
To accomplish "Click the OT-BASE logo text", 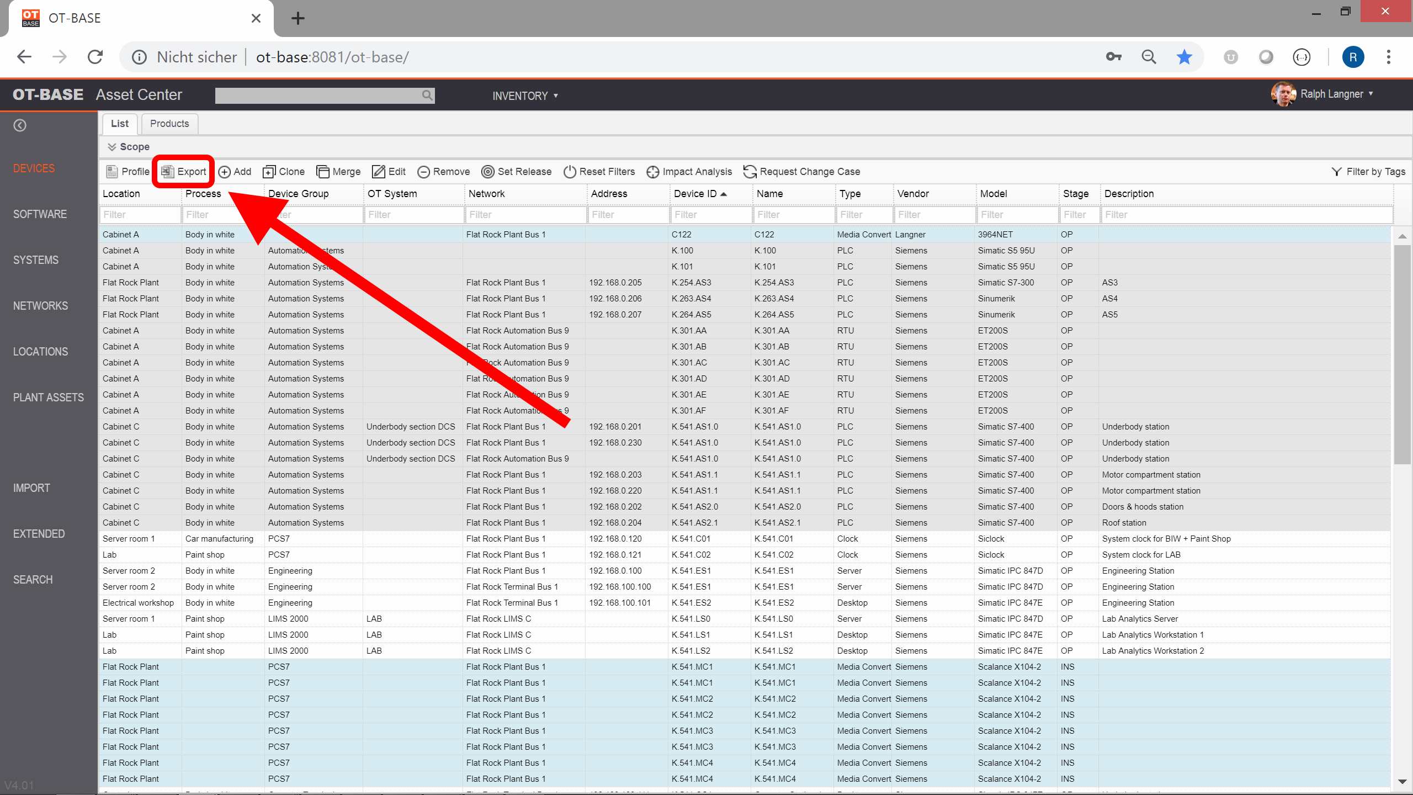I will (x=48, y=94).
